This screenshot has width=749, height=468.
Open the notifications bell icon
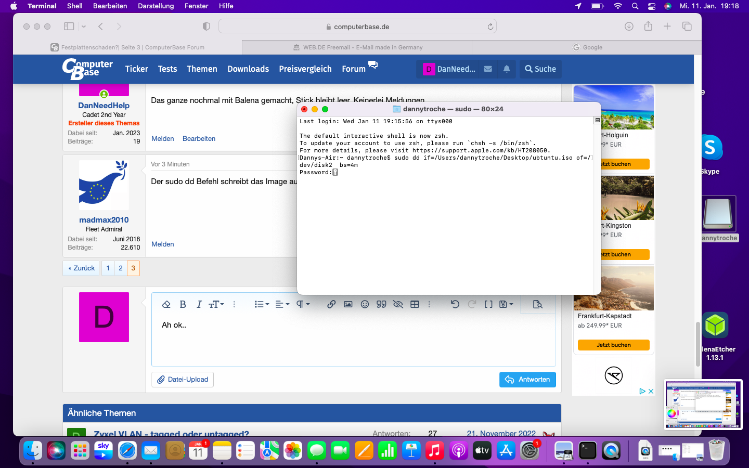[507, 69]
